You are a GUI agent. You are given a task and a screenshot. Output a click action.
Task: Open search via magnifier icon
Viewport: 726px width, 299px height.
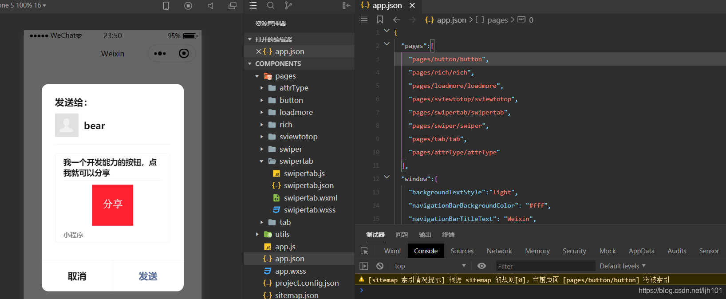point(271,5)
